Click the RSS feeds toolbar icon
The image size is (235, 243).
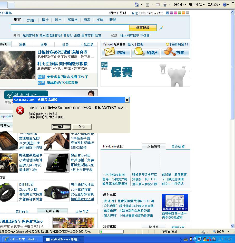tap(148, 5)
